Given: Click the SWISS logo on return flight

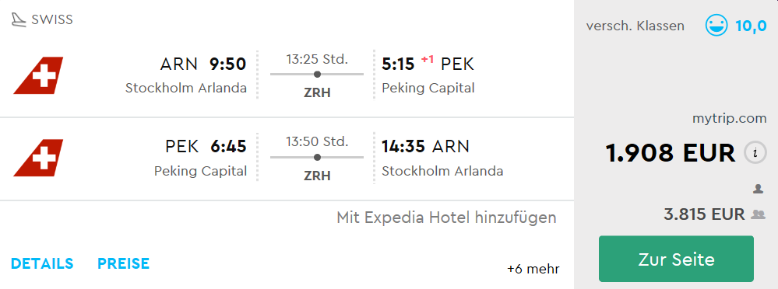Looking at the screenshot, I should (38, 158).
